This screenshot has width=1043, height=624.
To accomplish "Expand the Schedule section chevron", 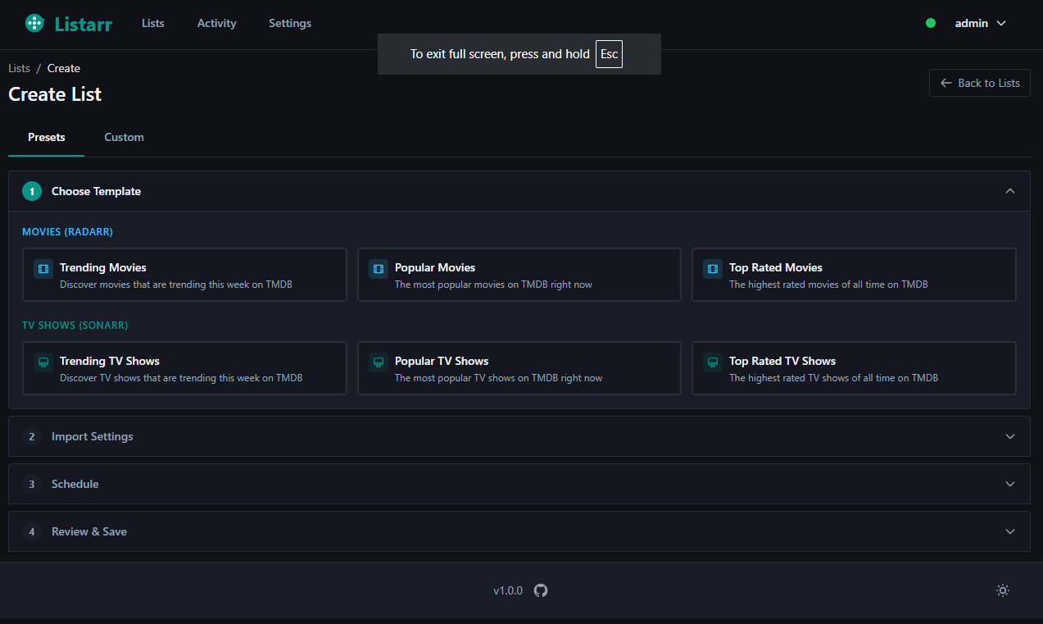I will (x=1010, y=484).
